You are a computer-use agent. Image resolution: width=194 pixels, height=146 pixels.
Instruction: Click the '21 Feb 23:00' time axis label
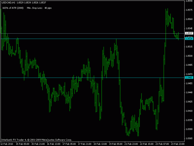tap(131, 144)
